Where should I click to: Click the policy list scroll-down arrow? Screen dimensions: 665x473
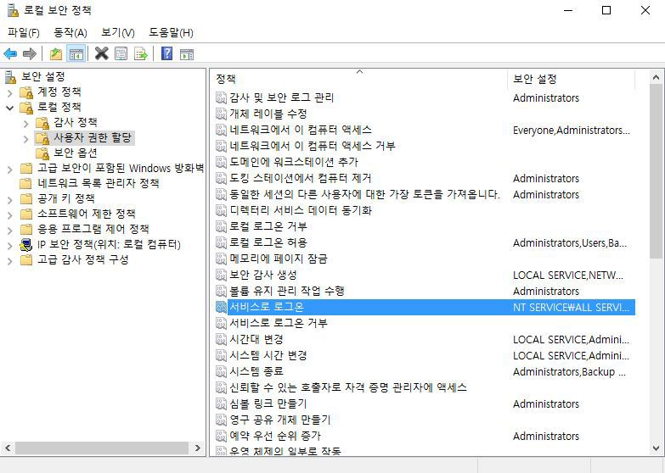[x=656, y=448]
